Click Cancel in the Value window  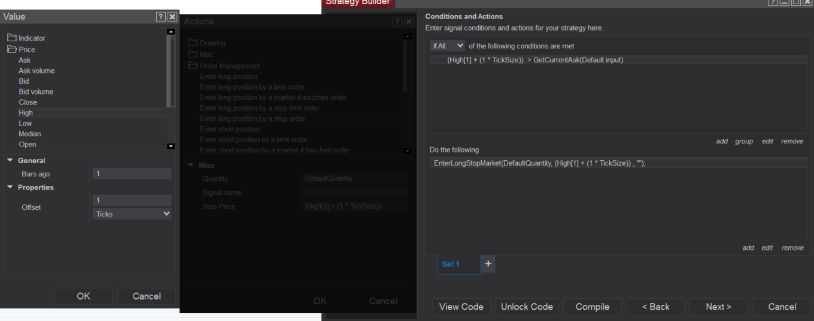[x=147, y=296]
